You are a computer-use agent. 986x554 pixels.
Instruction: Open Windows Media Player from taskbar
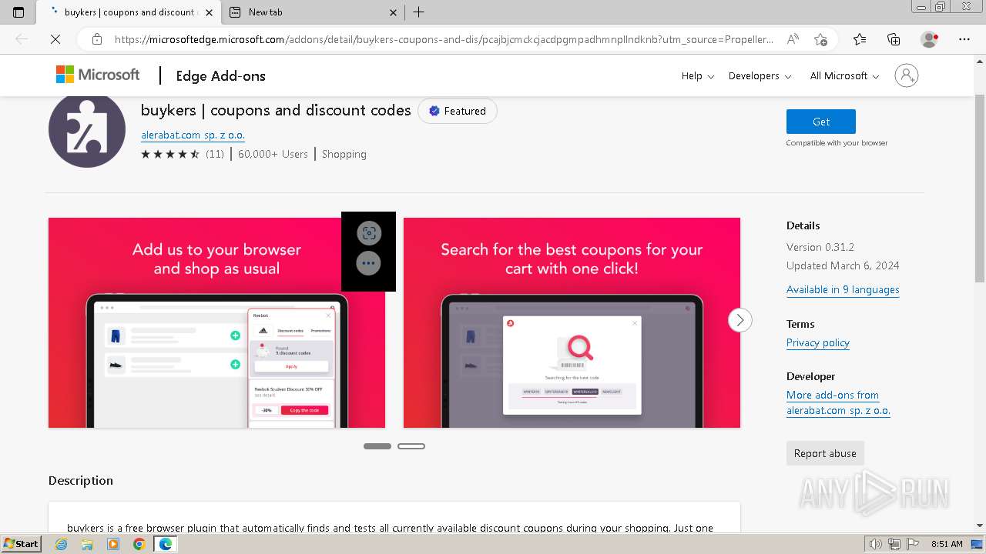(113, 544)
